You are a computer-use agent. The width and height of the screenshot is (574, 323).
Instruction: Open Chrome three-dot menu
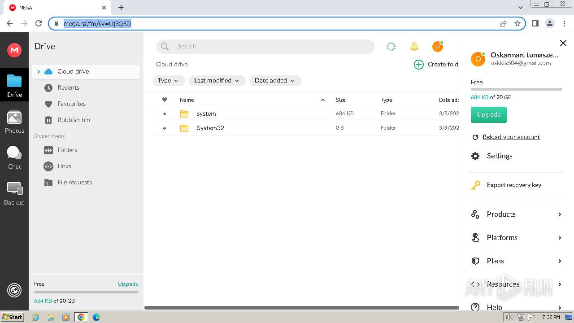[564, 24]
